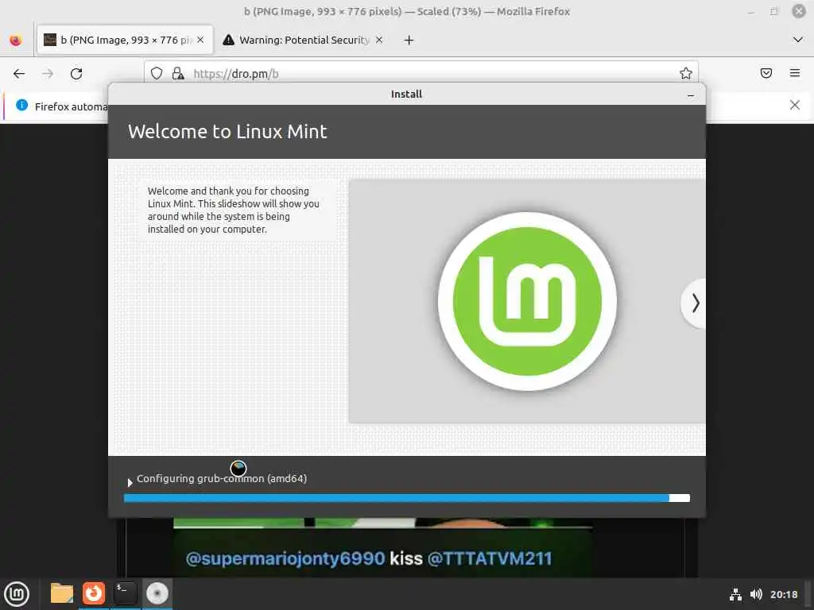The width and height of the screenshot is (814, 610).
Task: Close the Potential Security warning tab
Action: coord(379,40)
